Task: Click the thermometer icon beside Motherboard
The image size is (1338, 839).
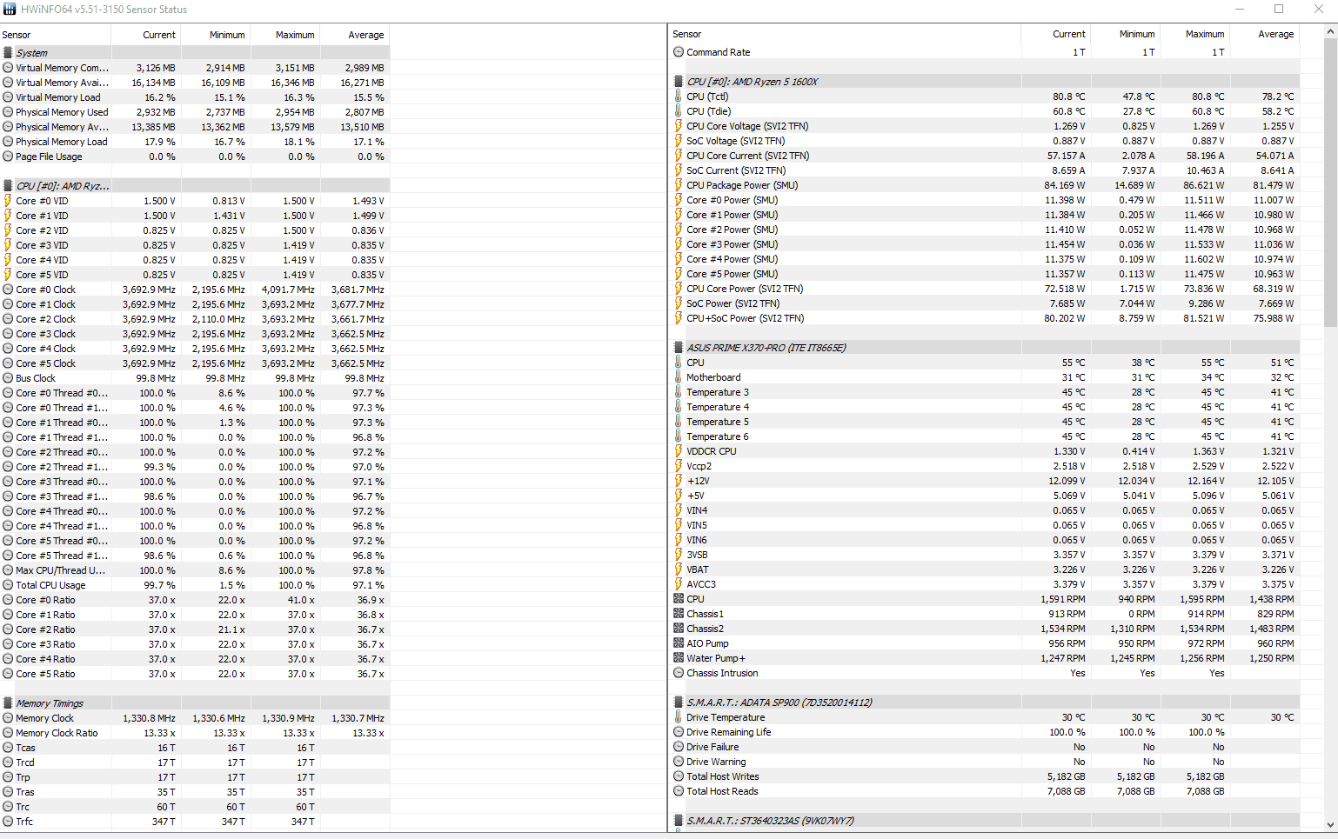Action: coord(679,377)
